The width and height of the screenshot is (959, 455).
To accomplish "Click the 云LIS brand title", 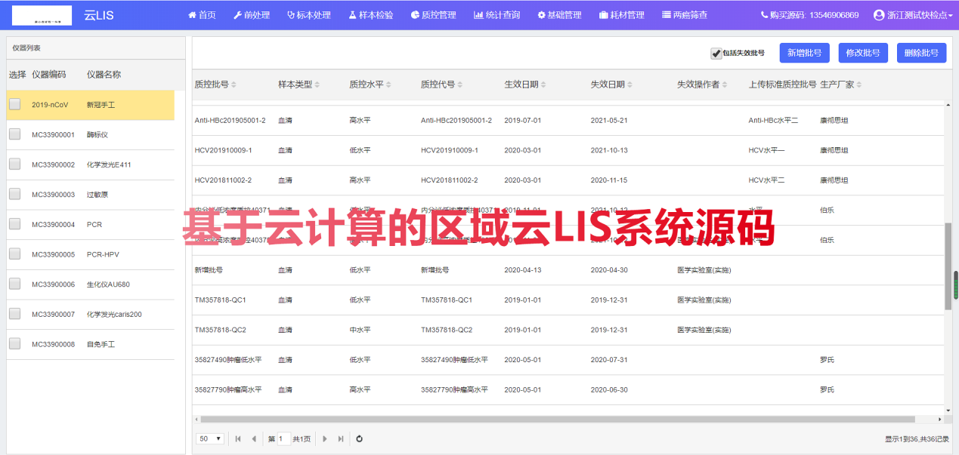I will (x=99, y=15).
